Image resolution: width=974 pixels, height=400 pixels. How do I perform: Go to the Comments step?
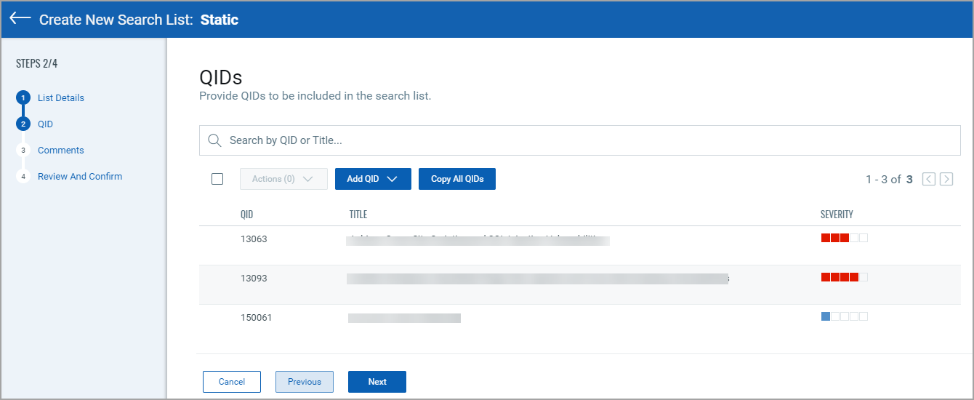(x=61, y=151)
